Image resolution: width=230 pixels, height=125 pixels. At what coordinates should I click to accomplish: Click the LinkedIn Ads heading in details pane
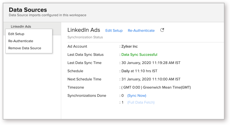(84, 30)
